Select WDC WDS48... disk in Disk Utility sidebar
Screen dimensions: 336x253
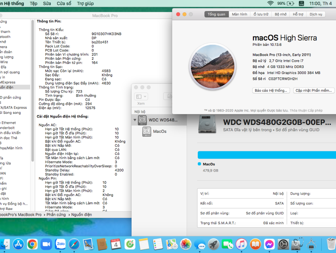tap(159, 120)
